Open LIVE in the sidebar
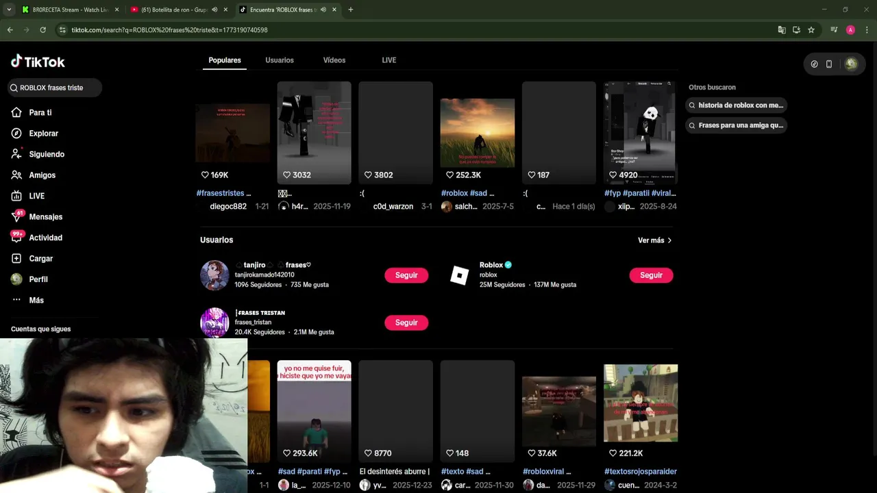 coord(36,196)
